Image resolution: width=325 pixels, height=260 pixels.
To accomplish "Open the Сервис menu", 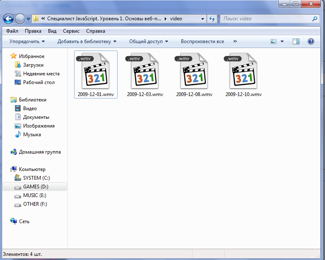I will pos(71,31).
